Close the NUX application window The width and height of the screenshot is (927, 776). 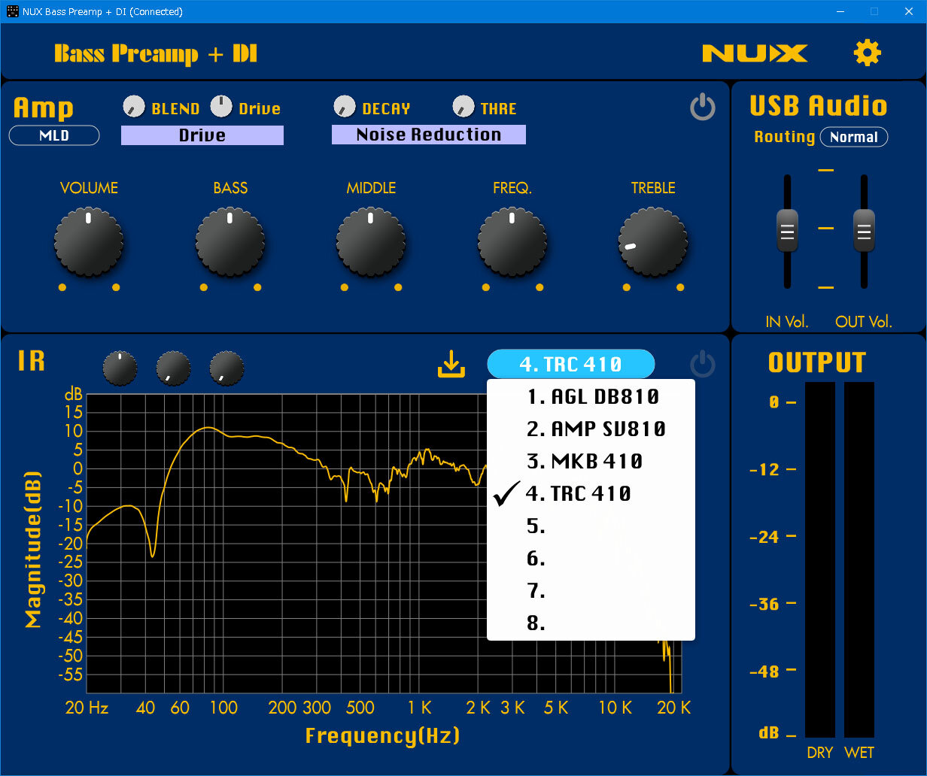point(909,11)
